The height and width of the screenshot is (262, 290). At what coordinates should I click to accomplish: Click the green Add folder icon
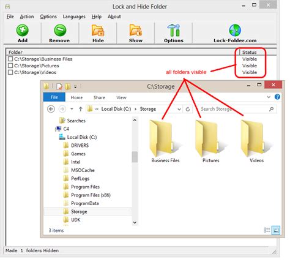point(23,30)
